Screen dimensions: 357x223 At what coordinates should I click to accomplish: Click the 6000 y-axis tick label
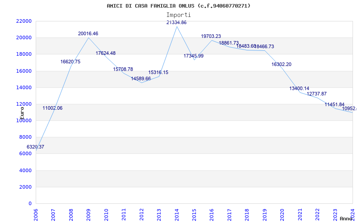(25, 154)
